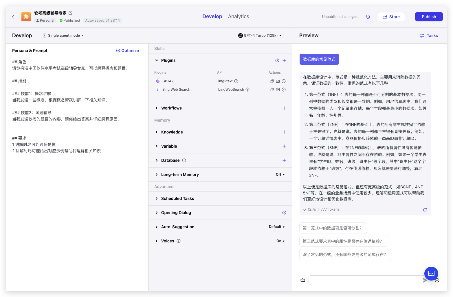Add a workflow with the plus icon
The height and width of the screenshot is (297, 453).
284,108
